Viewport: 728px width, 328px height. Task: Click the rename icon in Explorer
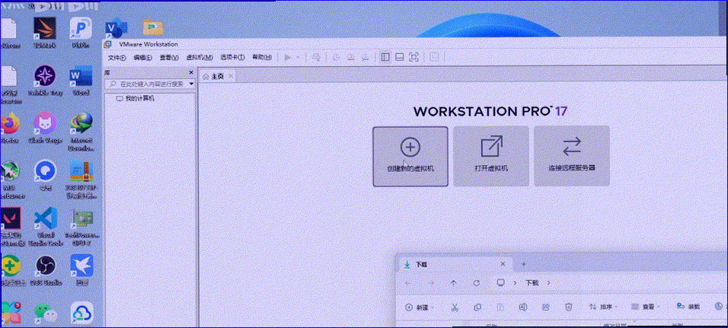point(523,307)
